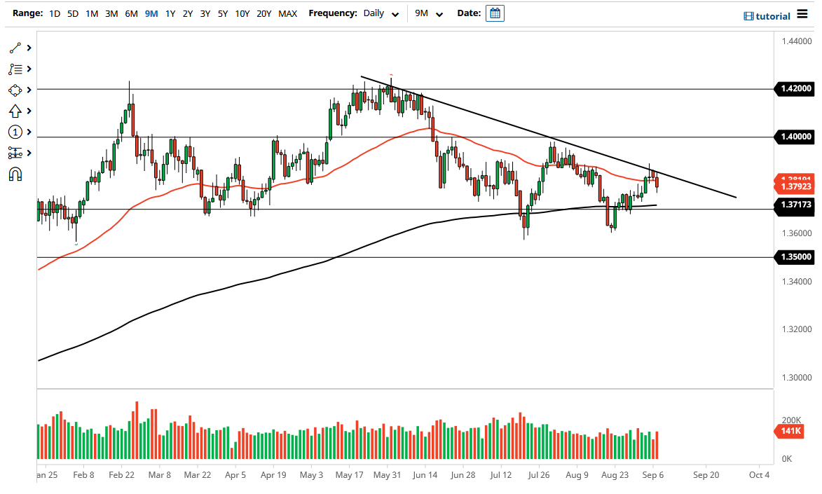Click the red 1.37923 price label
The height and width of the screenshot is (494, 822).
pyautogui.click(x=795, y=186)
